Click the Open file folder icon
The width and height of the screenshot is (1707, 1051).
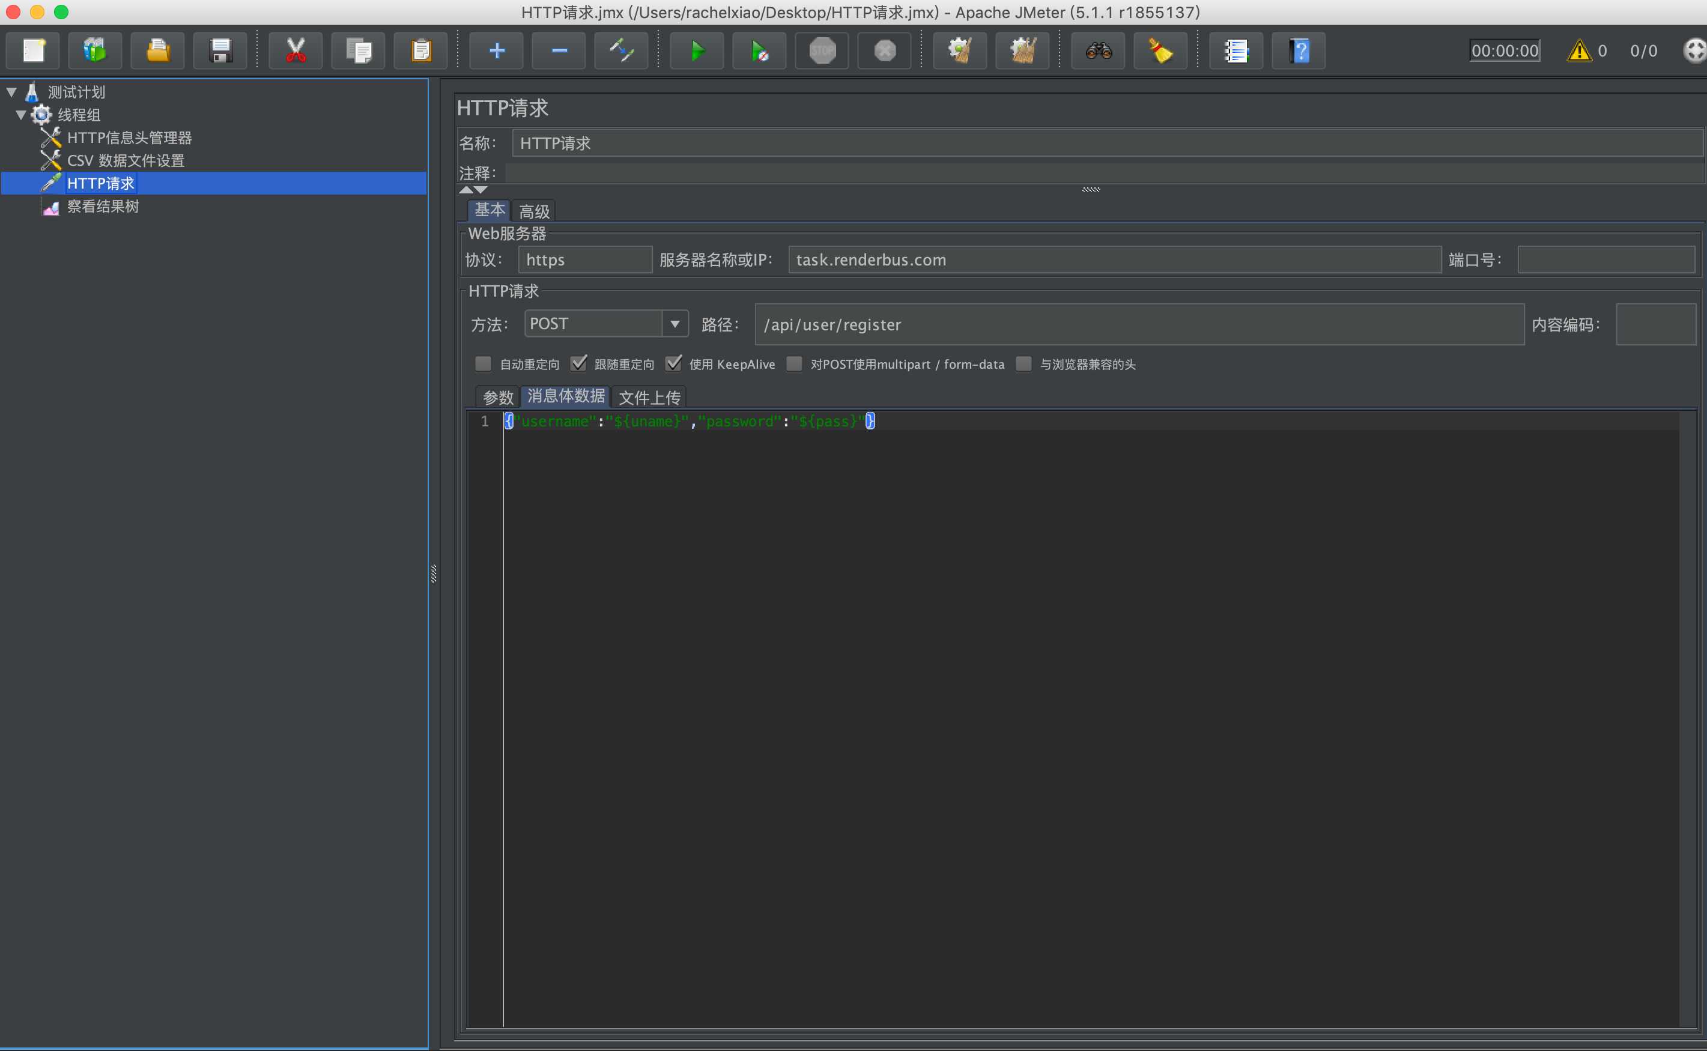(158, 50)
